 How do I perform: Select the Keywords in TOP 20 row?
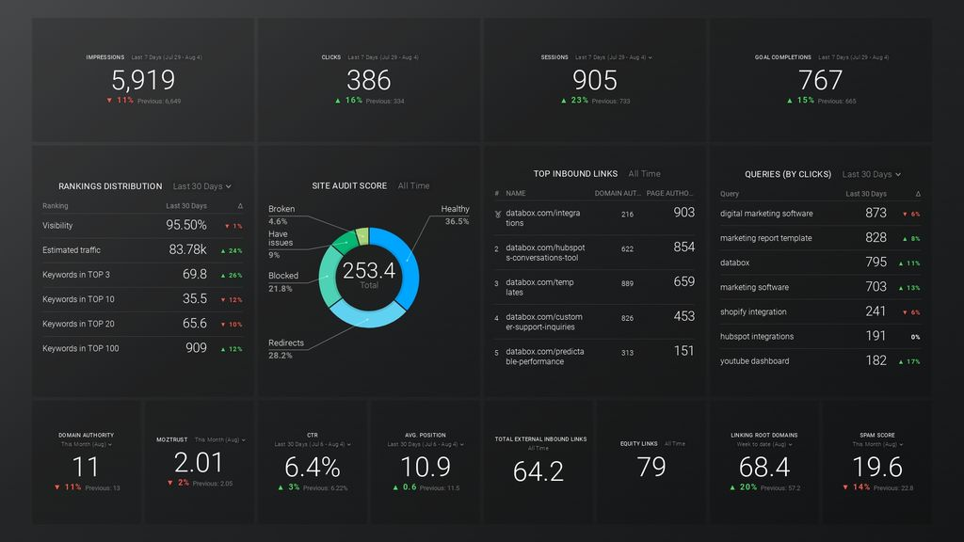(x=143, y=324)
